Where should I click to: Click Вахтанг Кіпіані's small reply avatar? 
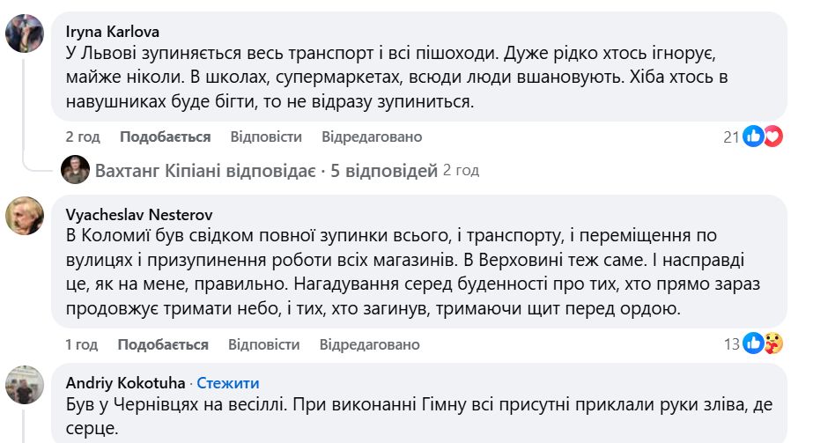pos(75,169)
